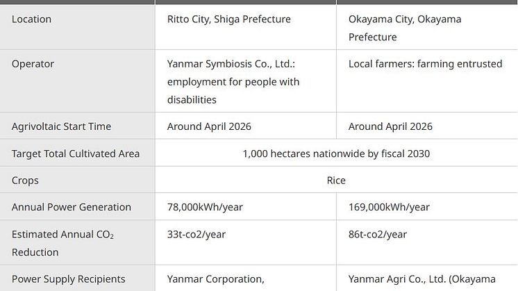Select the Ritto City, Shiga Prefecture cell
The height and width of the screenshot is (291, 518).
(246, 27)
